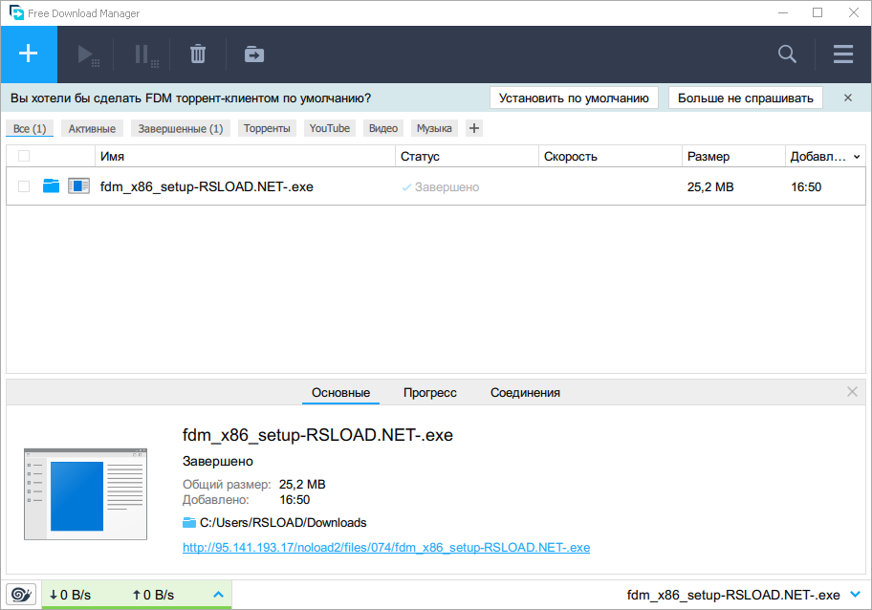Image resolution: width=872 pixels, height=610 pixels.
Task: Click Завершено status in download row
Action: tap(441, 187)
